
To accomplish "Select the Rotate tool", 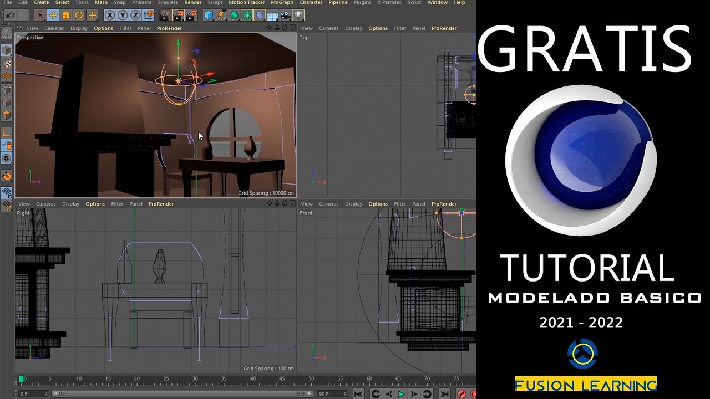I will click(x=79, y=16).
